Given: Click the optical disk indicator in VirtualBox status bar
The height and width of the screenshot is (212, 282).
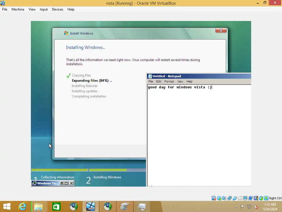Looking at the screenshot, I should [219, 198].
